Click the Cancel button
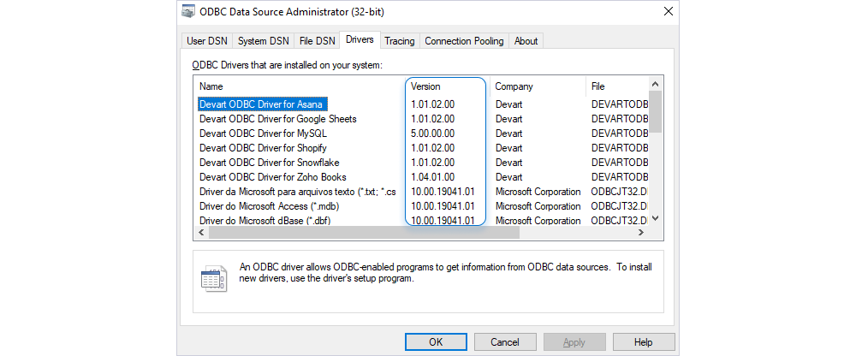Screen dimensions: 856x356 pyautogui.click(x=505, y=342)
